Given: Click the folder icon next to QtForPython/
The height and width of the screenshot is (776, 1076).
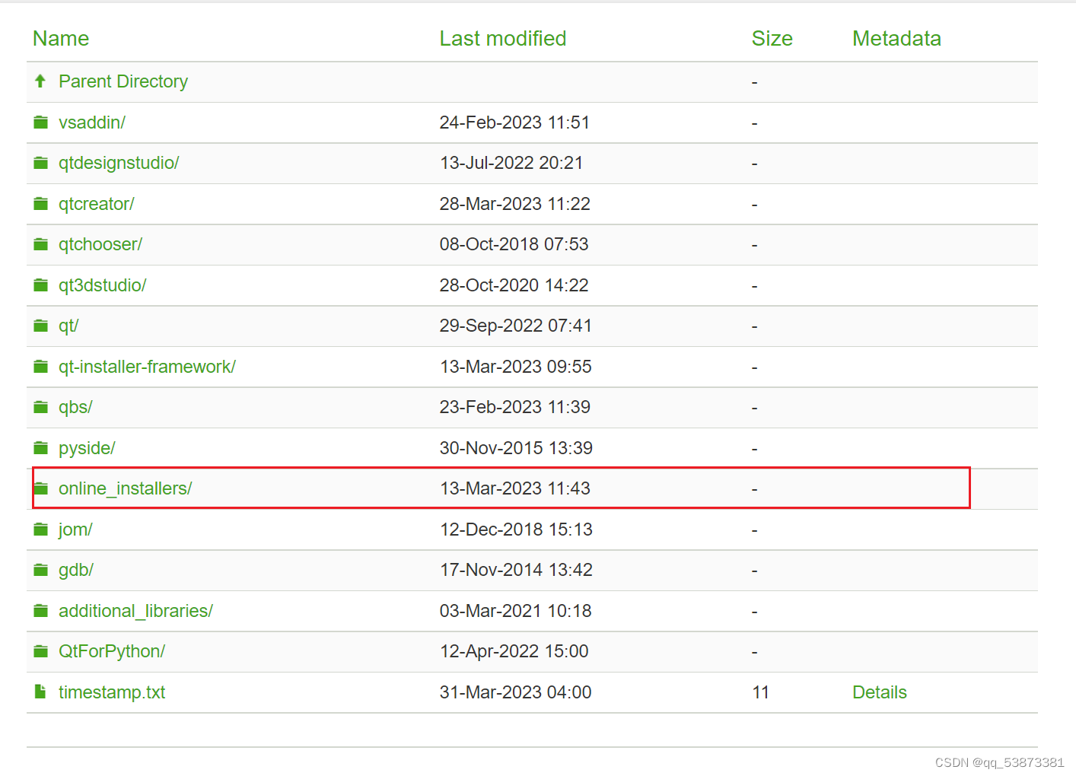Looking at the screenshot, I should coord(41,651).
